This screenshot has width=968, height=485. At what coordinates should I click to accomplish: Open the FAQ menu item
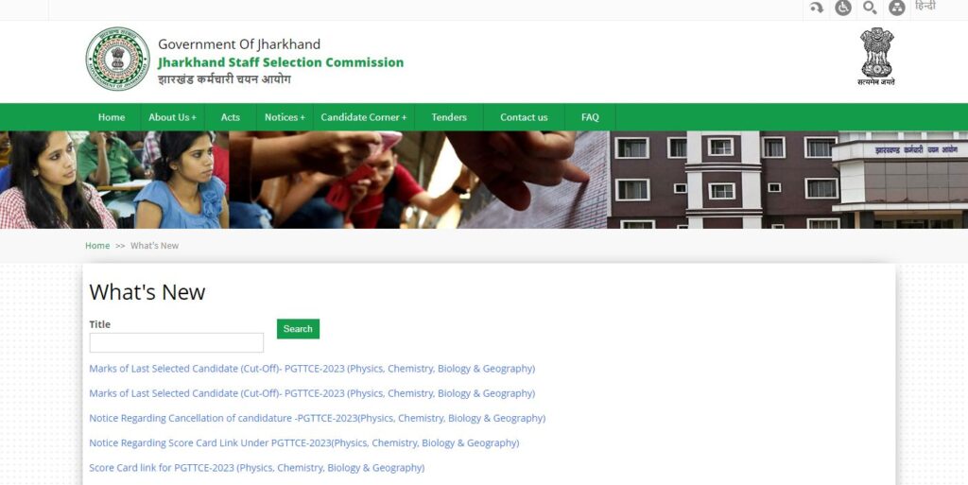(x=590, y=117)
